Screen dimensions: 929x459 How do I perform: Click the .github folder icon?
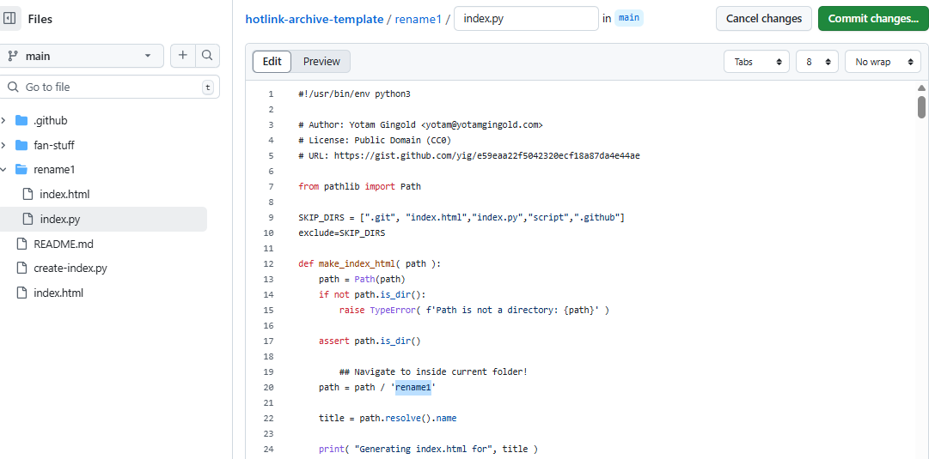click(21, 120)
